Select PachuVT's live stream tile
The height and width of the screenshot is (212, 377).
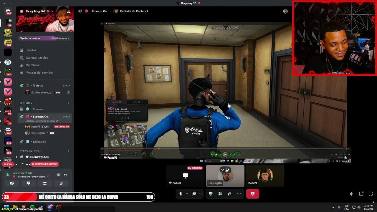(x=185, y=176)
